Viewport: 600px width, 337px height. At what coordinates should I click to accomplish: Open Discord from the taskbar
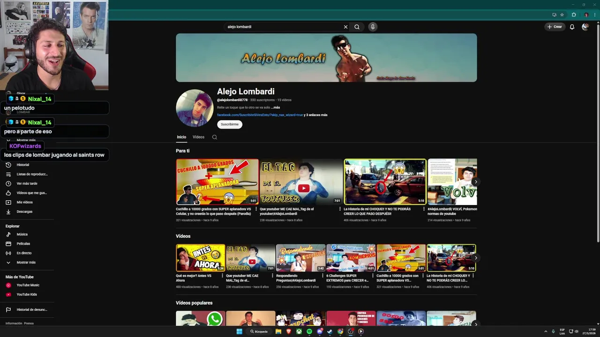320,331
